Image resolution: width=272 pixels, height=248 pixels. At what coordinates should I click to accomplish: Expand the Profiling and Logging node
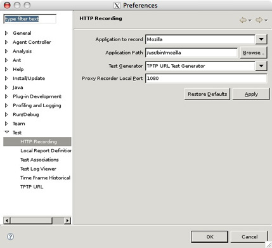(6, 105)
